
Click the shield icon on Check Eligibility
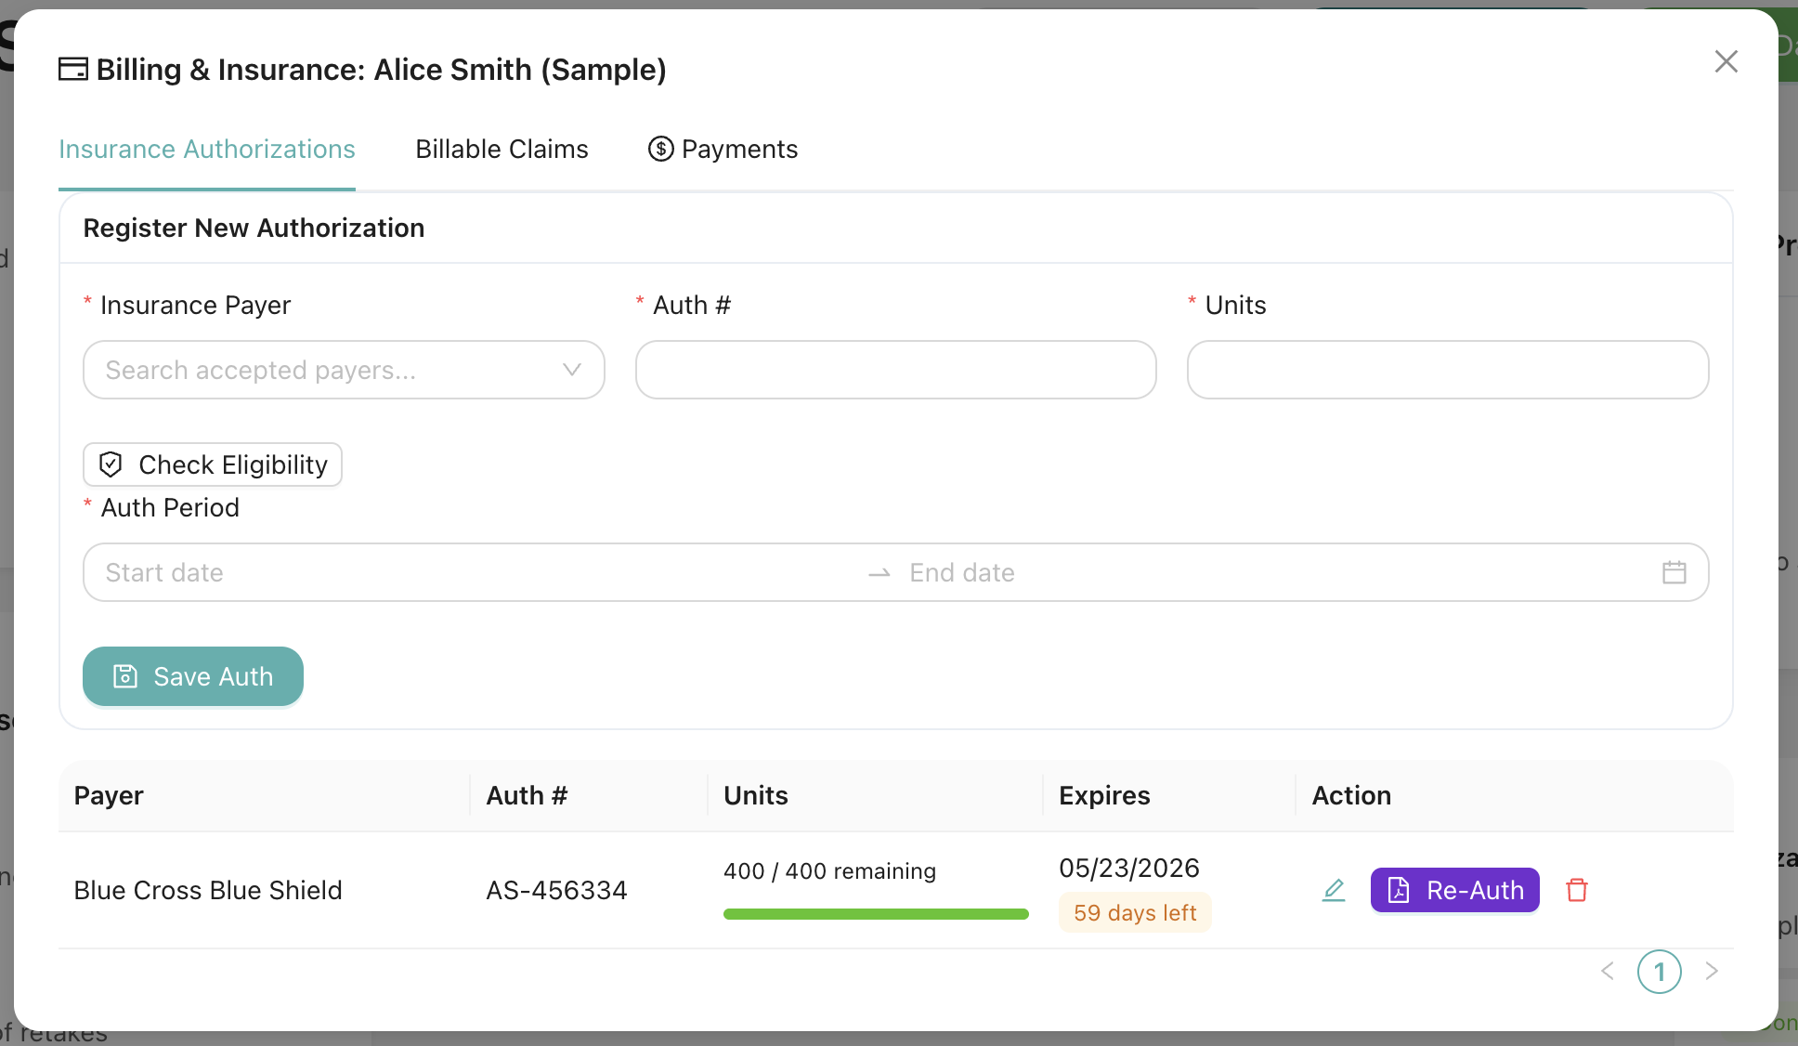click(x=111, y=464)
